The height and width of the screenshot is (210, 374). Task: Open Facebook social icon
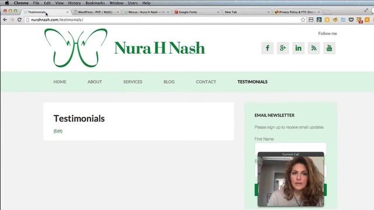coord(268,48)
